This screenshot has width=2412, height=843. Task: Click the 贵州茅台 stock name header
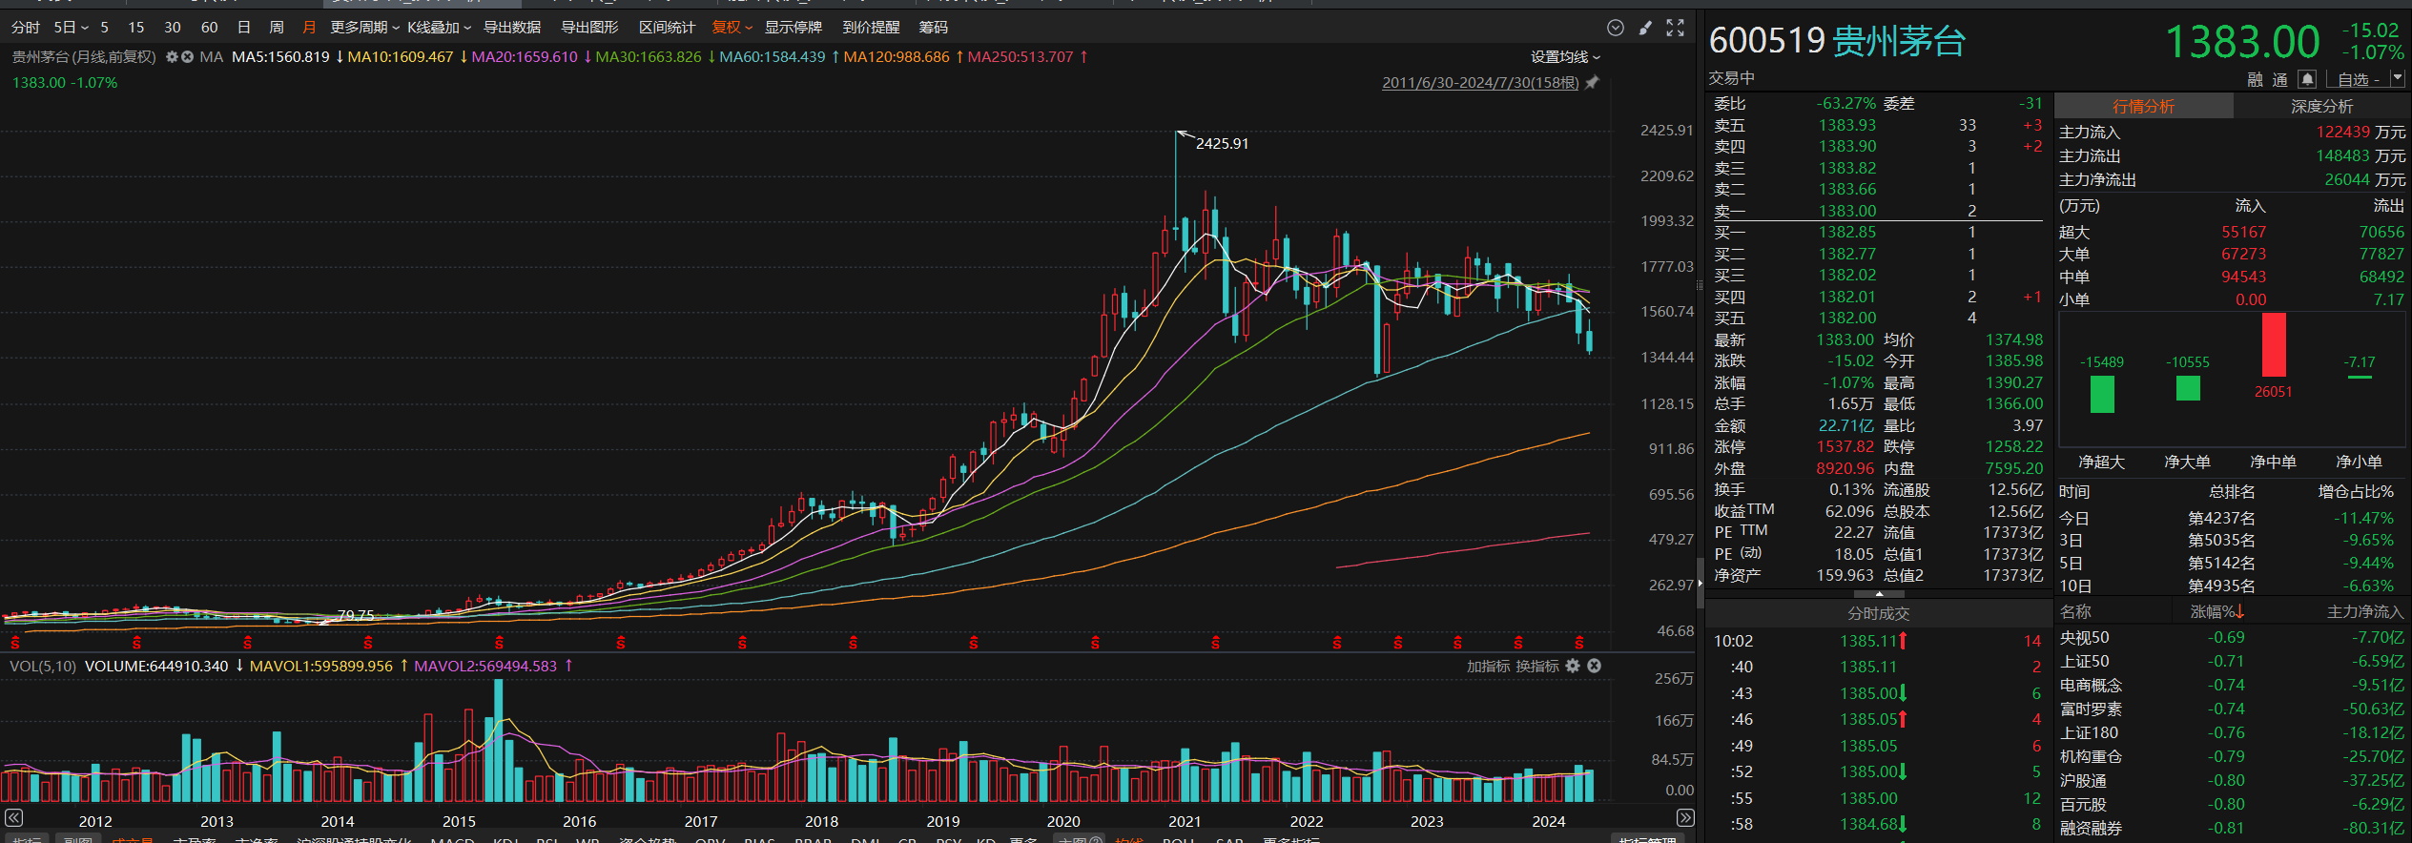click(1900, 42)
